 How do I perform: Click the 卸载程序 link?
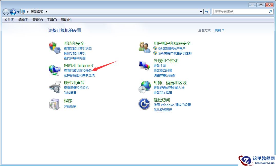70,106
